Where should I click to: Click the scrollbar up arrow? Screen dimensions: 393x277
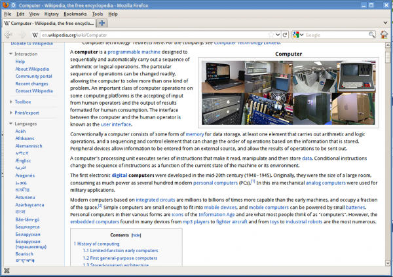point(388,45)
